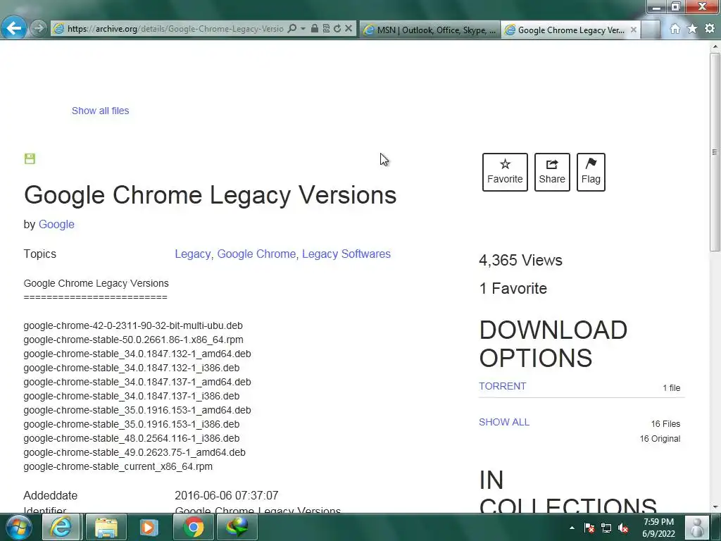Click the browser Back arrow button
Screen dimensions: 721x541
tap(13, 28)
